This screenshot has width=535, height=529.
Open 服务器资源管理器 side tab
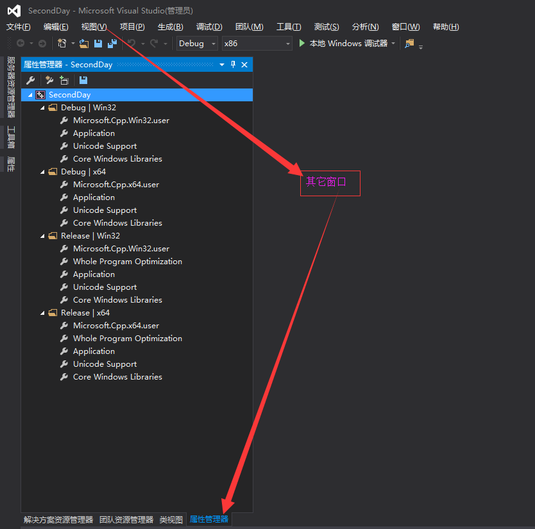point(12,87)
